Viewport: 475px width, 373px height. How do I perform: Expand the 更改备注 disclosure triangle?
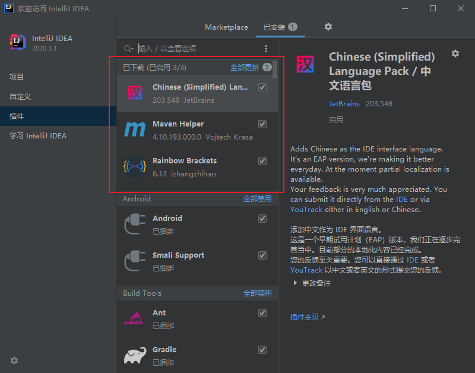295,283
